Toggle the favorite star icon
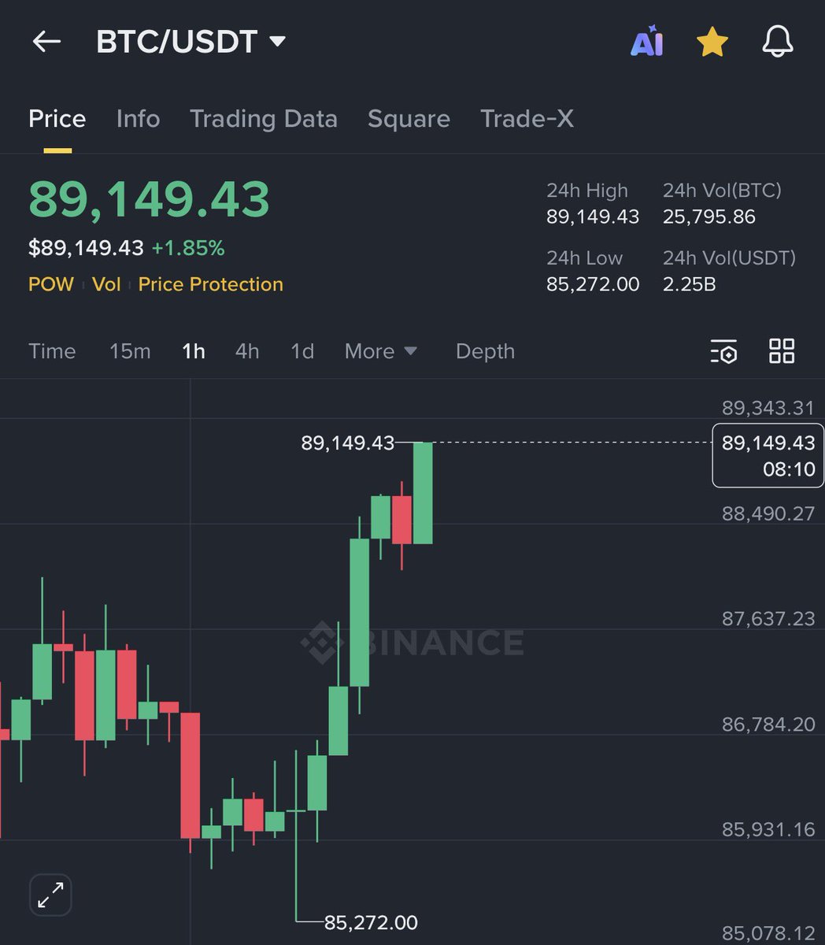The image size is (825, 945). pos(712,42)
